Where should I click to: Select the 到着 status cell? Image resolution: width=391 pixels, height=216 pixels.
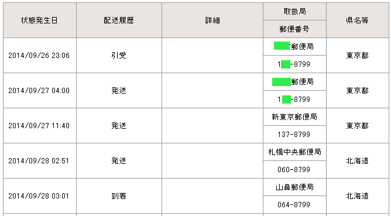[x=119, y=196]
